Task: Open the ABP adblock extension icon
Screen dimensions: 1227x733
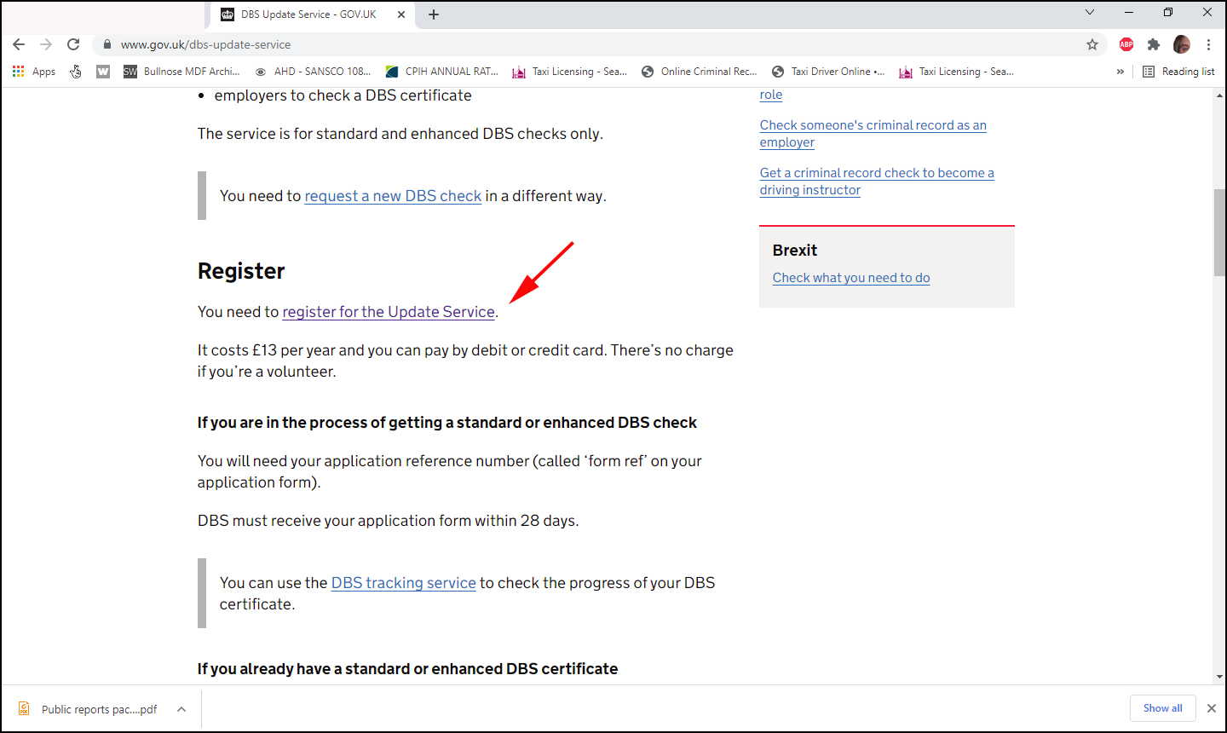Action: 1126,44
